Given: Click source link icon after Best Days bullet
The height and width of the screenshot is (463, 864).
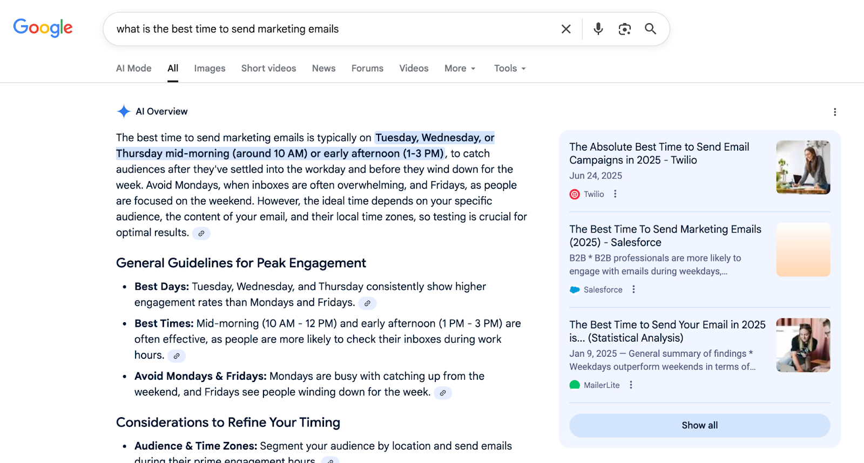Looking at the screenshot, I should pyautogui.click(x=367, y=303).
